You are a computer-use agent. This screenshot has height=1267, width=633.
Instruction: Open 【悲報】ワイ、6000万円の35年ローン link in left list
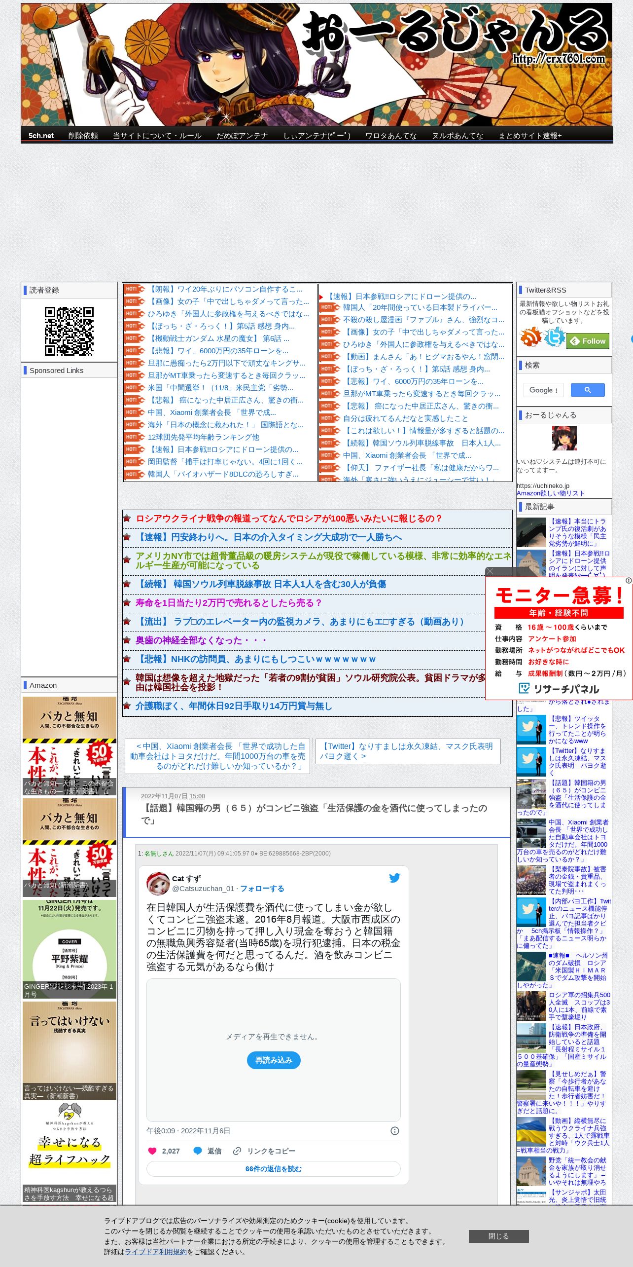tap(218, 351)
